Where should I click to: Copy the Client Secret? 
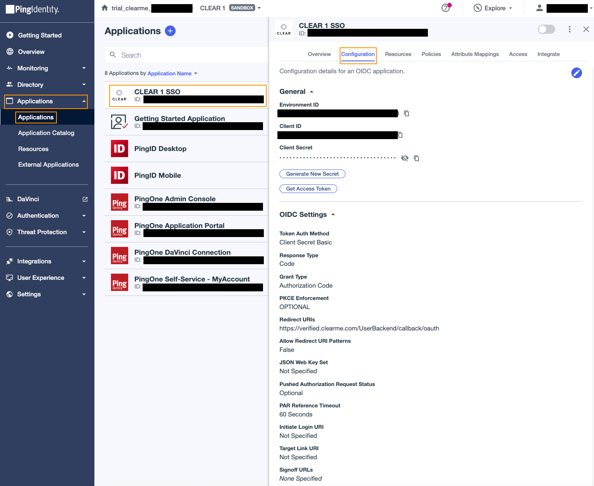click(x=416, y=158)
